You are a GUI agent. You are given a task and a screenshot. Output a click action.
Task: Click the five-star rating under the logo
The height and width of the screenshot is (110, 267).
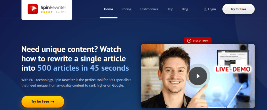tap(46, 12)
